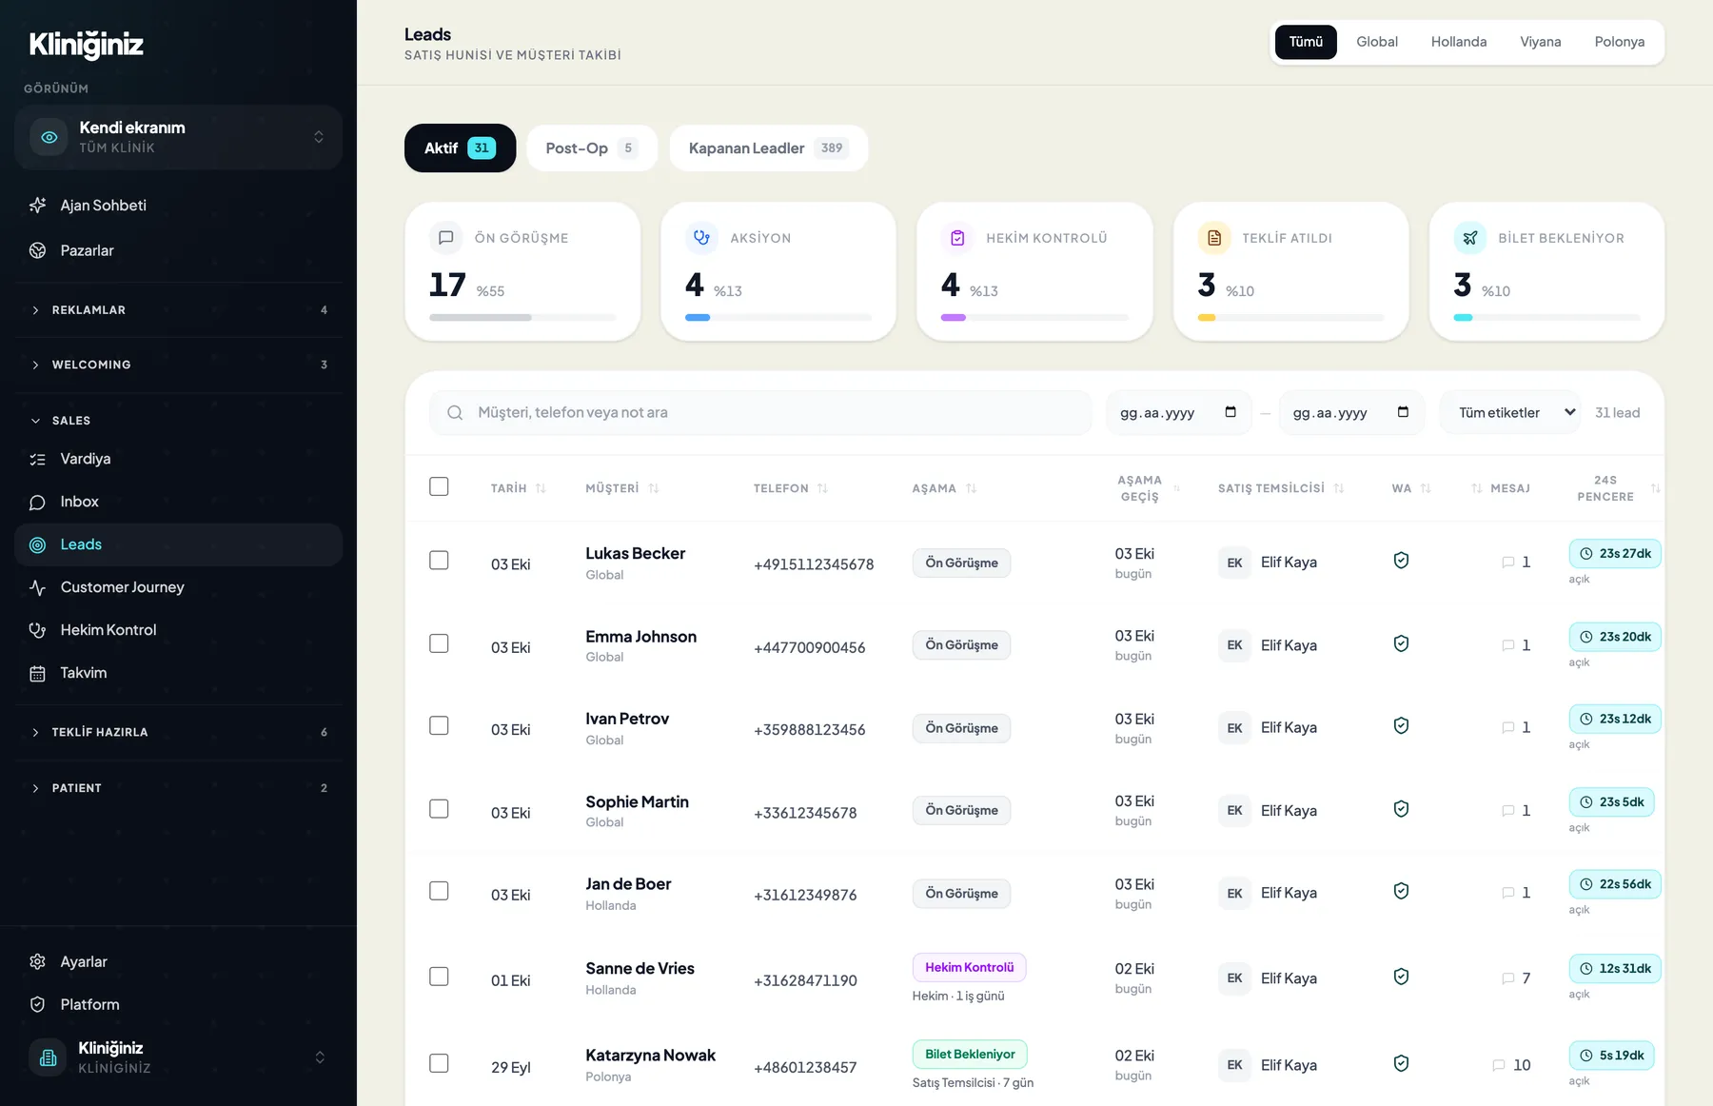Click Vardiya checklist icon
1713x1106 pixels.
(x=38, y=459)
